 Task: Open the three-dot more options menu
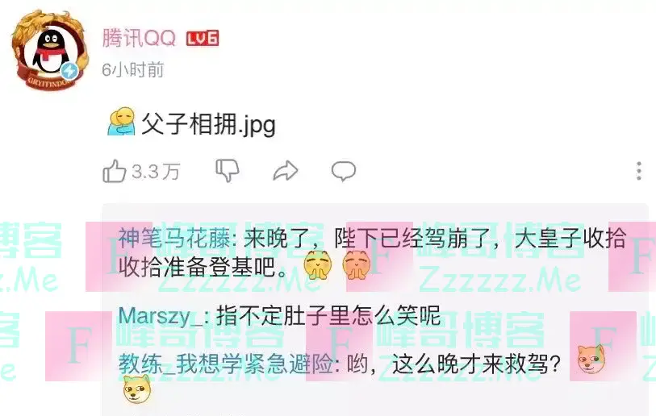click(x=639, y=171)
